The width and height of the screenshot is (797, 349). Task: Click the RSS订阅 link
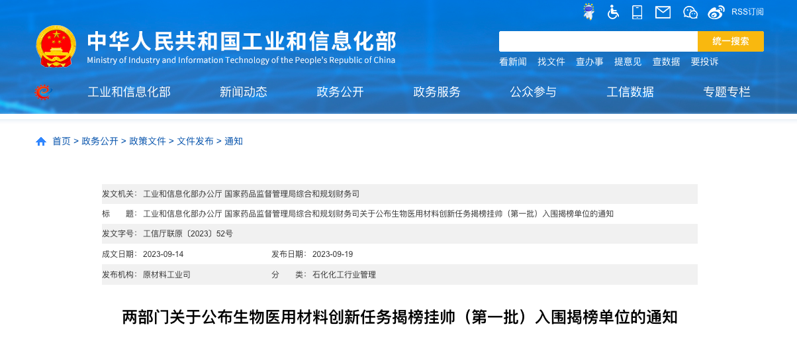[x=747, y=12]
